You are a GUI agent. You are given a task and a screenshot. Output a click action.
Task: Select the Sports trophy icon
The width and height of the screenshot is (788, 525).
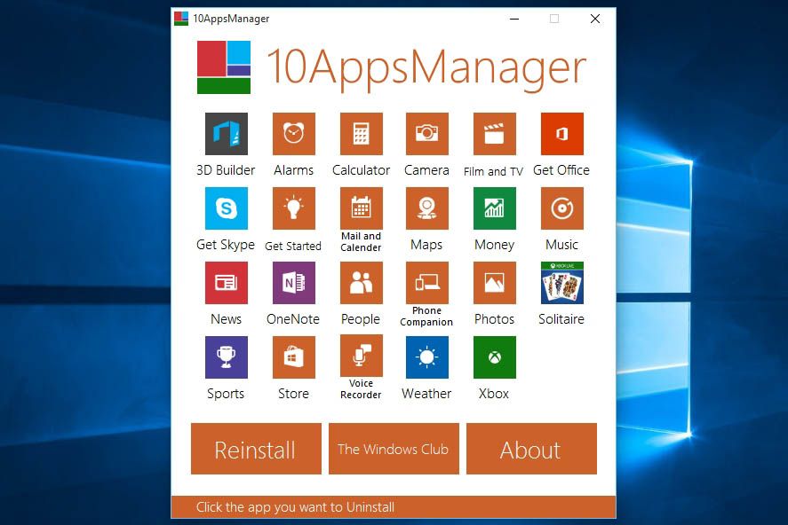[x=227, y=357]
